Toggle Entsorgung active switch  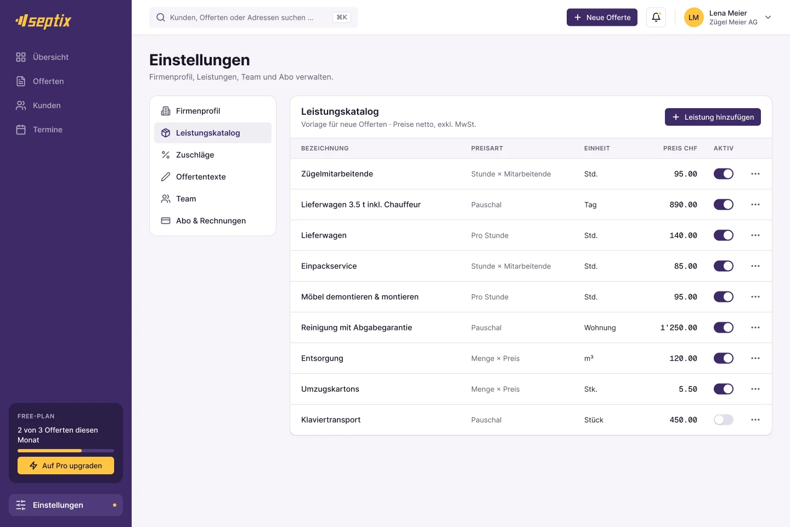click(x=724, y=358)
